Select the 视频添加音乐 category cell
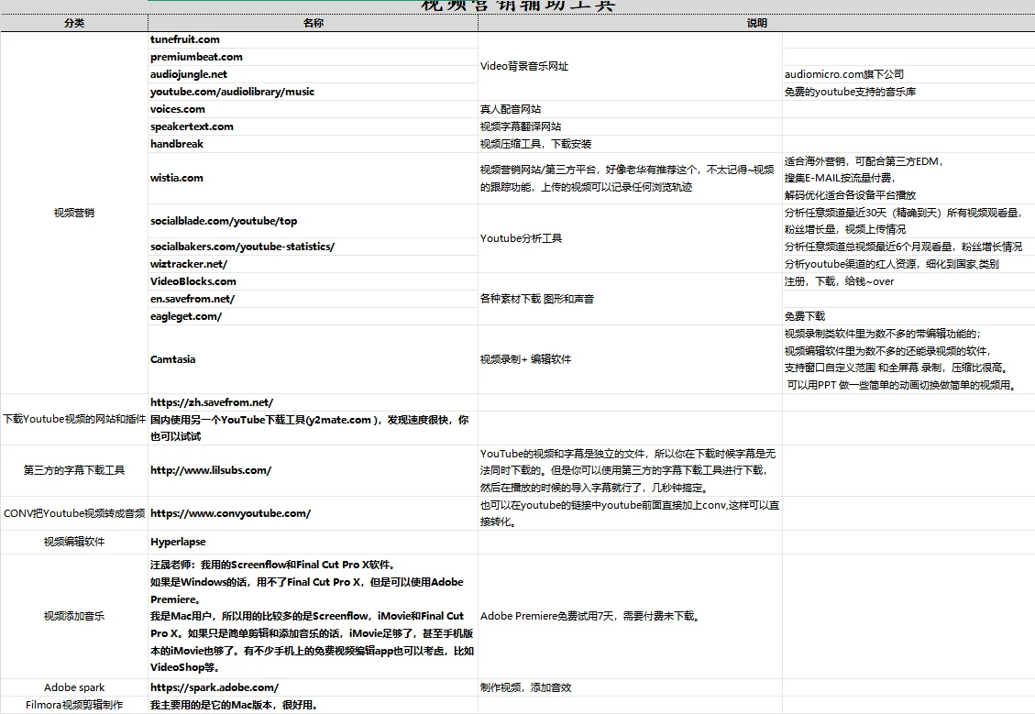1035x714 pixels. point(74,616)
